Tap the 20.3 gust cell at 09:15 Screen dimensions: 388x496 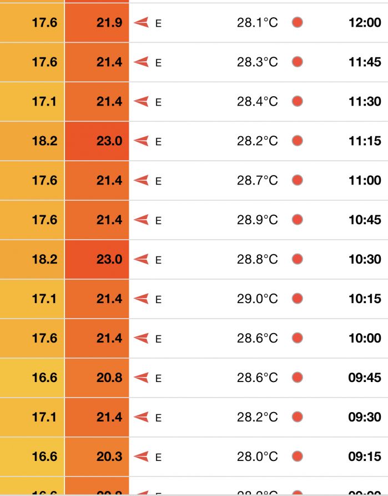(x=97, y=457)
